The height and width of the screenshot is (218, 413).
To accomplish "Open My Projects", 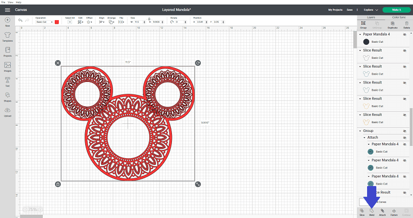I will [335, 10].
